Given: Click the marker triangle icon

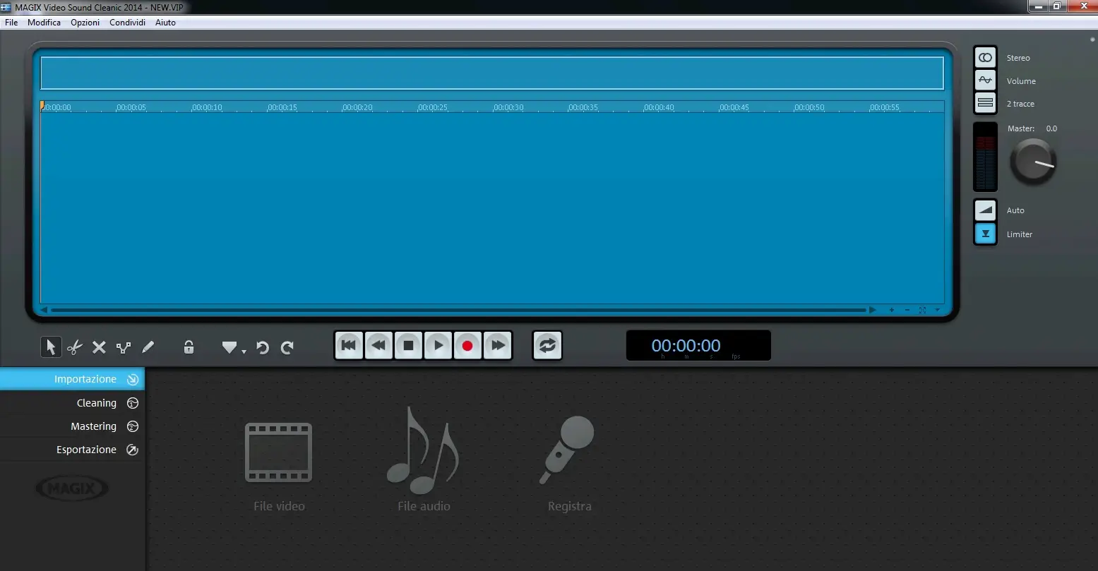Looking at the screenshot, I should (x=229, y=347).
